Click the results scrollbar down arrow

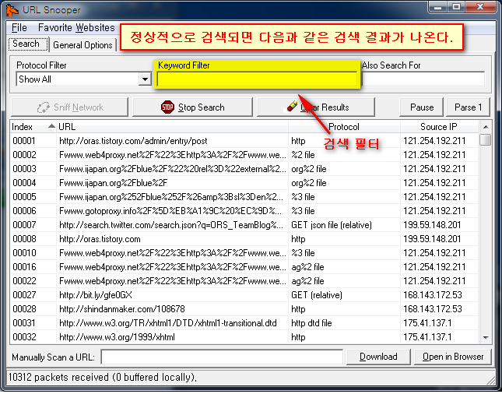coord(486,338)
